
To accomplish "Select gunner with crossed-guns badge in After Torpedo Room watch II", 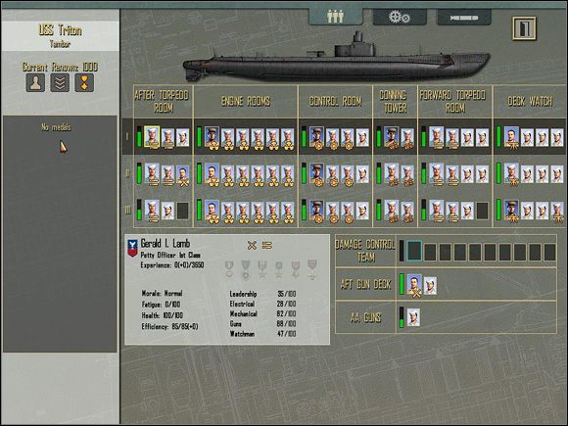I will click(182, 175).
